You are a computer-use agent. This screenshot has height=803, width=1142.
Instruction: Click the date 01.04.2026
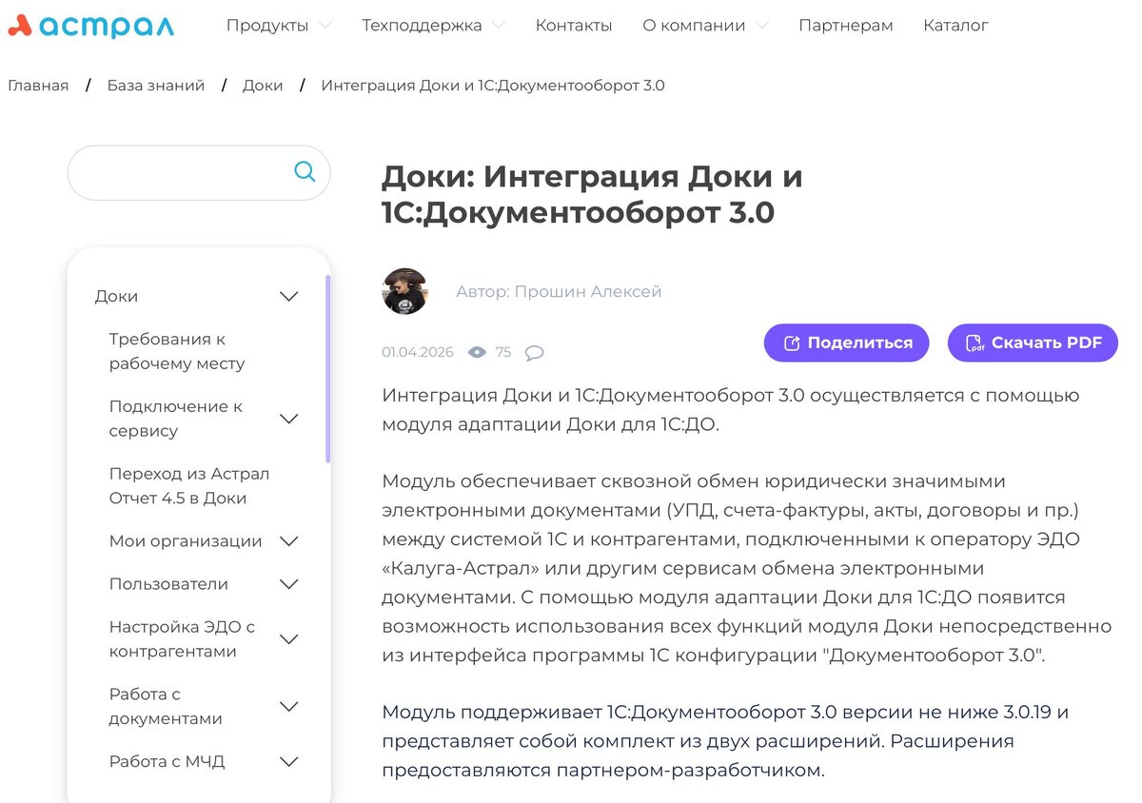tap(418, 352)
